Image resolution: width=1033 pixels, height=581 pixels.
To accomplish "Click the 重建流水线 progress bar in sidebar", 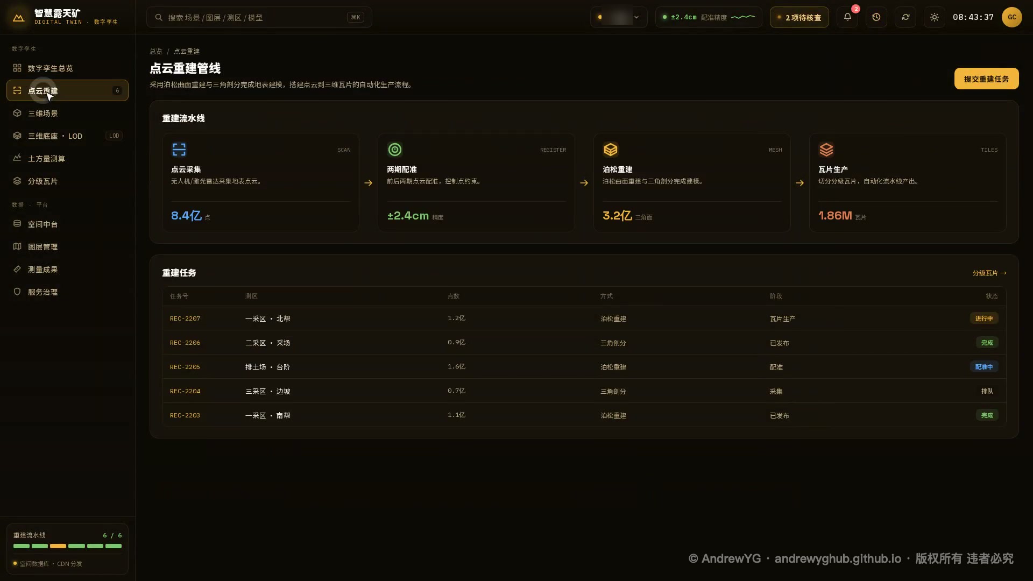I will click(67, 546).
